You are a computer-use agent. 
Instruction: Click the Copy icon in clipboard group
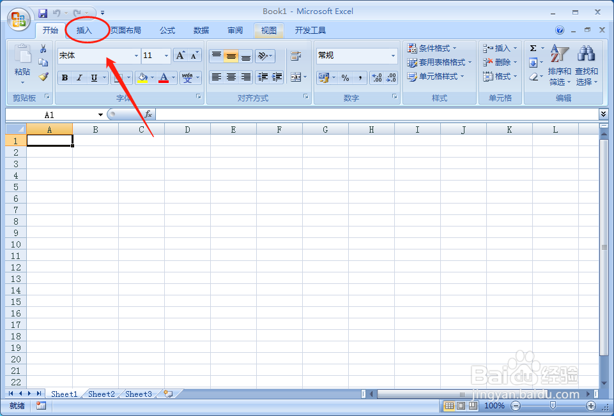[43, 62]
